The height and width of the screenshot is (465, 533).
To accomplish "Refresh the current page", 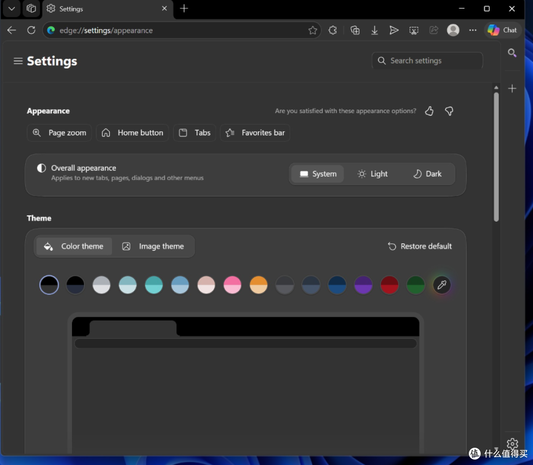I will coord(31,30).
